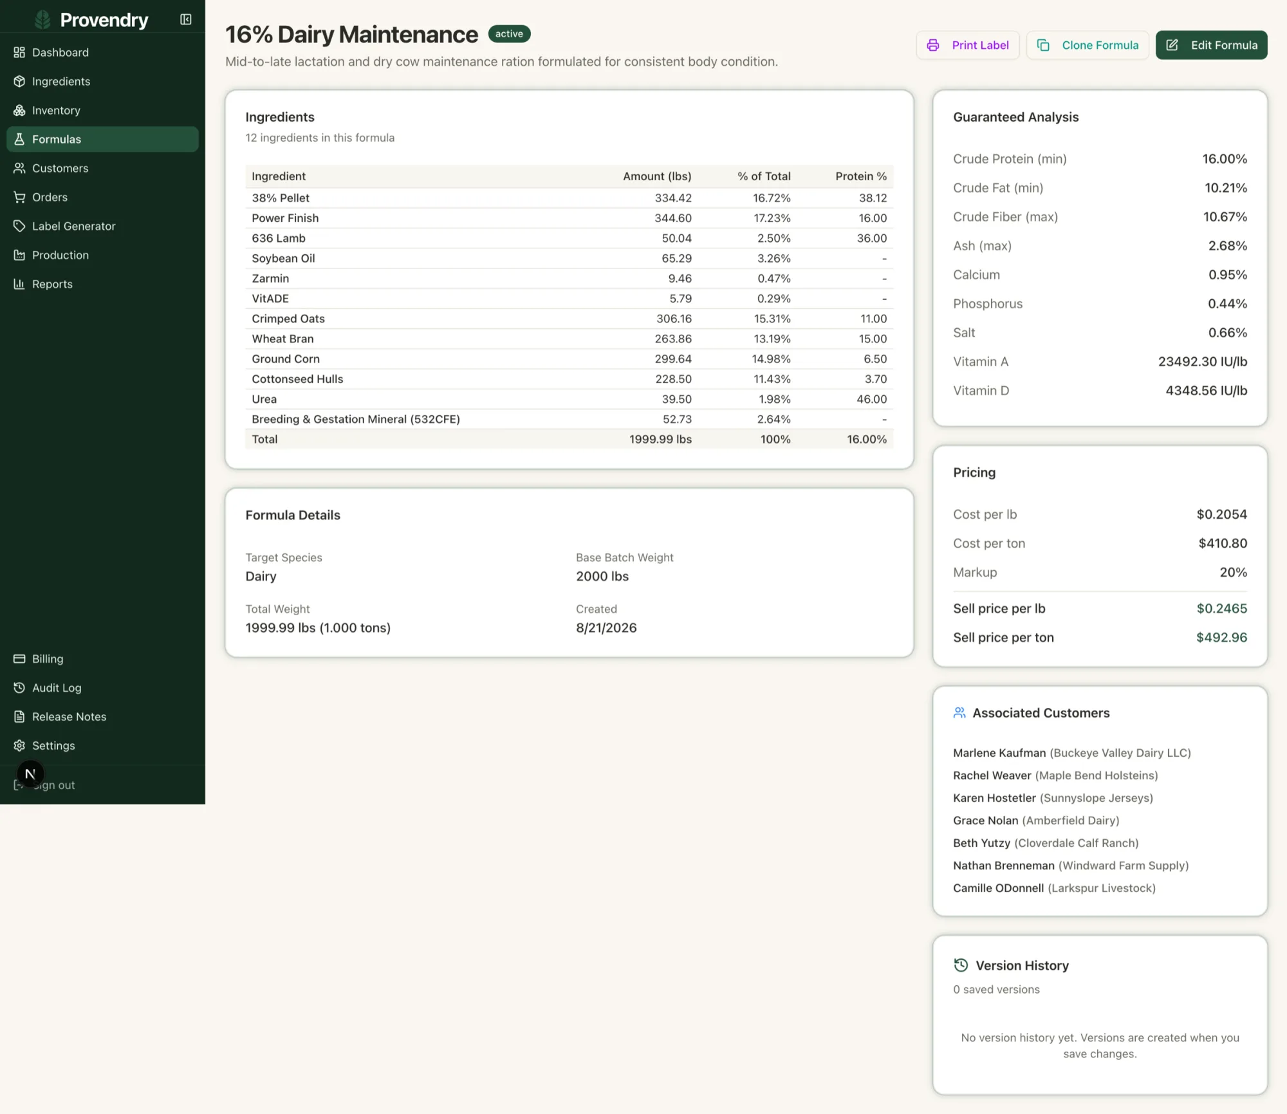Screen dimensions: 1287x1114
Task: Click the Edit Formula button
Action: [x=1211, y=45]
